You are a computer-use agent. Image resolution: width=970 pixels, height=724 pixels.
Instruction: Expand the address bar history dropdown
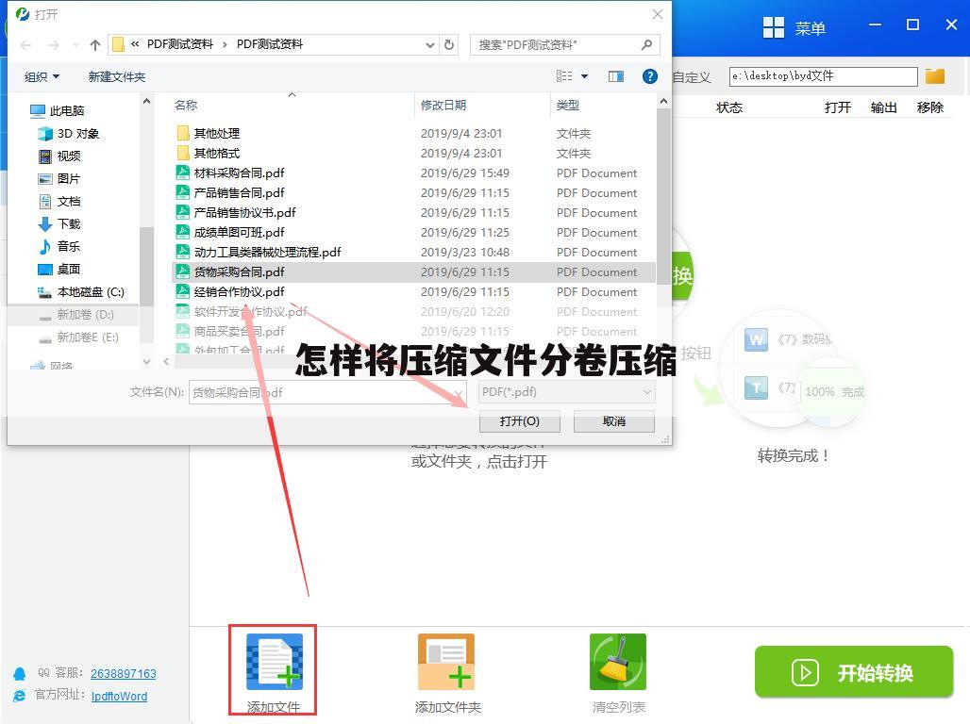pos(430,44)
